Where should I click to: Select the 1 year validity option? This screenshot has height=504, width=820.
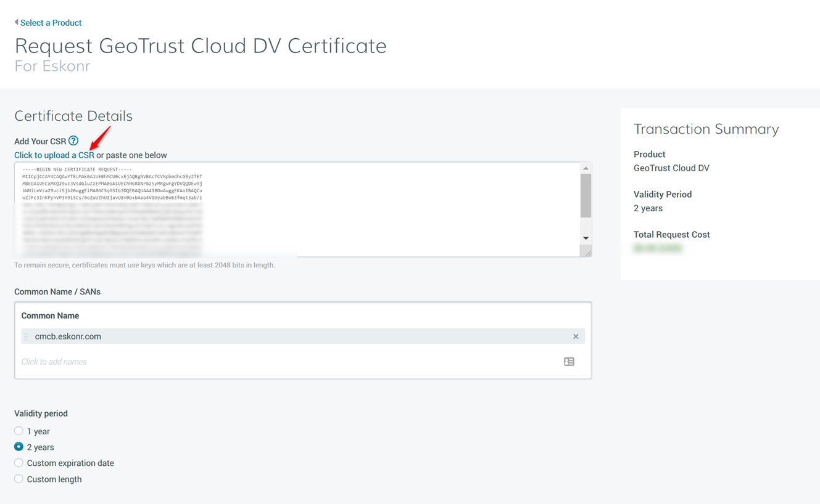(19, 431)
